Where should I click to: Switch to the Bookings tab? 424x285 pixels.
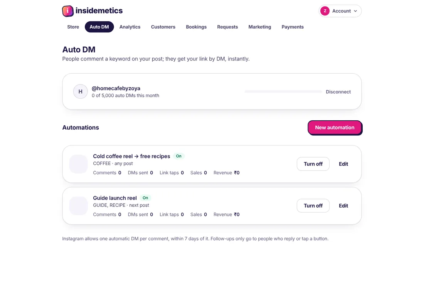pyautogui.click(x=196, y=27)
